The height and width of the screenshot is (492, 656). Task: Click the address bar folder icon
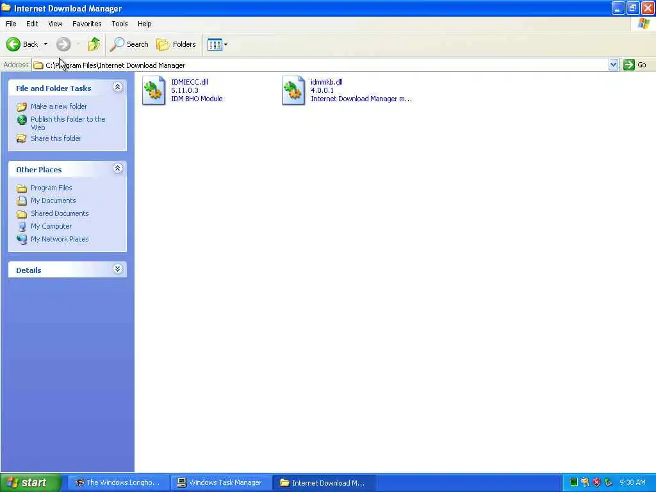38,65
